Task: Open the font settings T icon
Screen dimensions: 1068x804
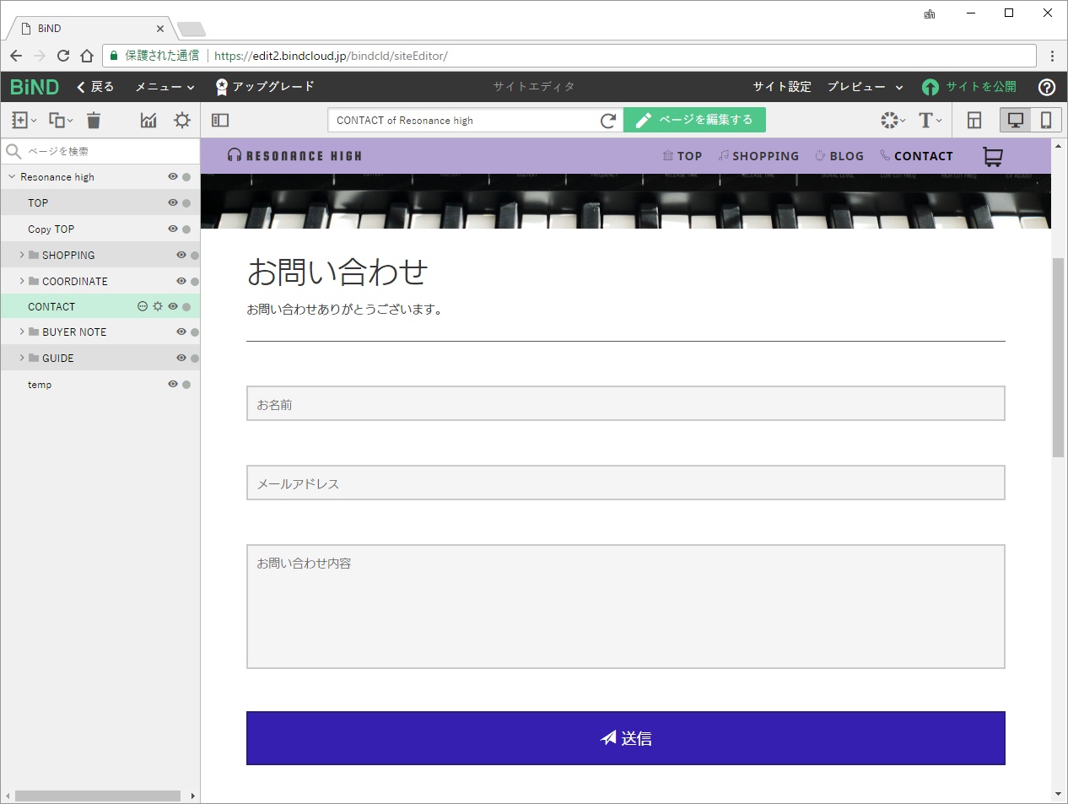Action: 925,120
